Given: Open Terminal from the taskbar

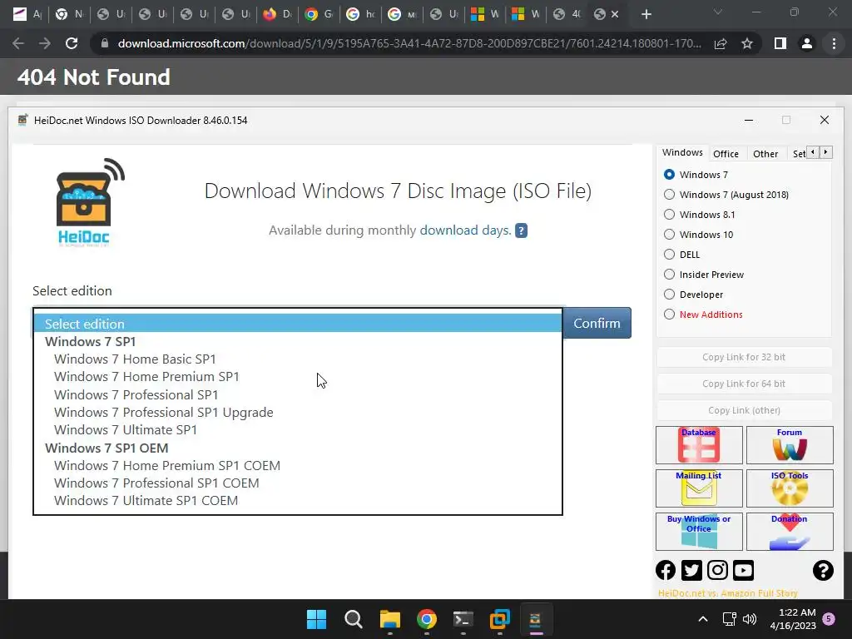Looking at the screenshot, I should click(463, 619).
